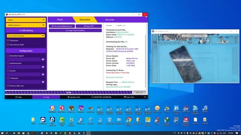Click the 100% progress bar
The height and width of the screenshot is (135, 241).
(x=69, y=93)
